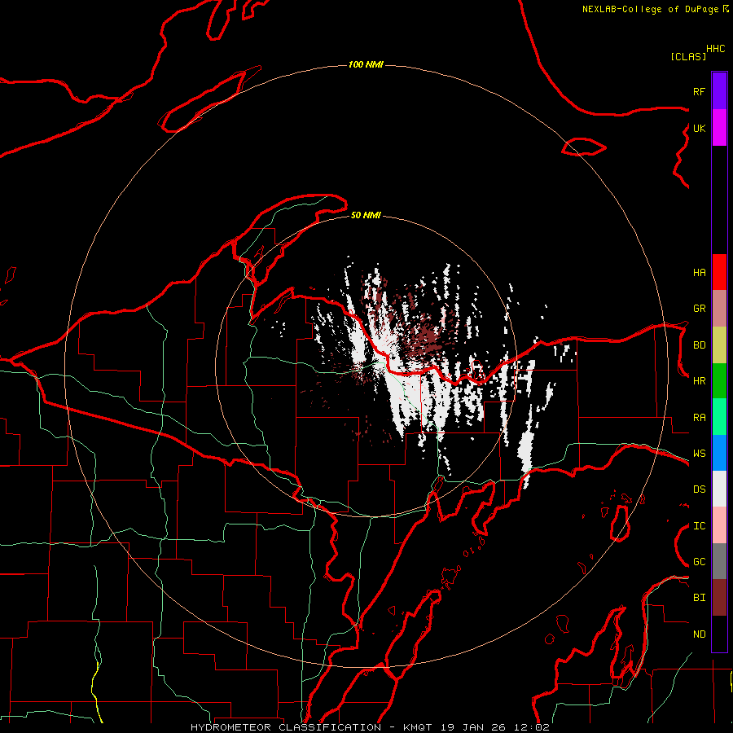Click the BD legend label

(699, 345)
